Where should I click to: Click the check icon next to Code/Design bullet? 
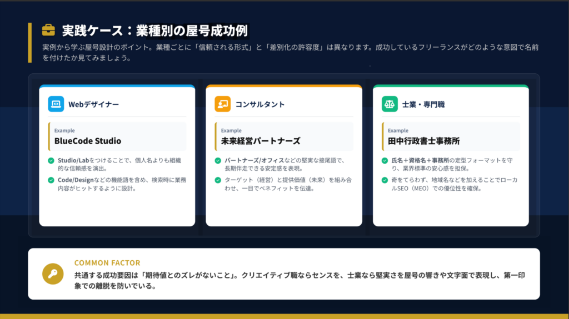(51, 180)
